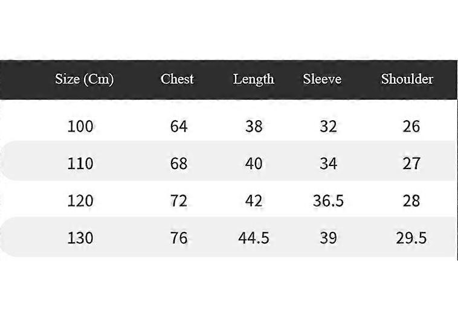The height and width of the screenshot is (314, 458).
Task: Select the Sleeve column header
Action: point(322,79)
